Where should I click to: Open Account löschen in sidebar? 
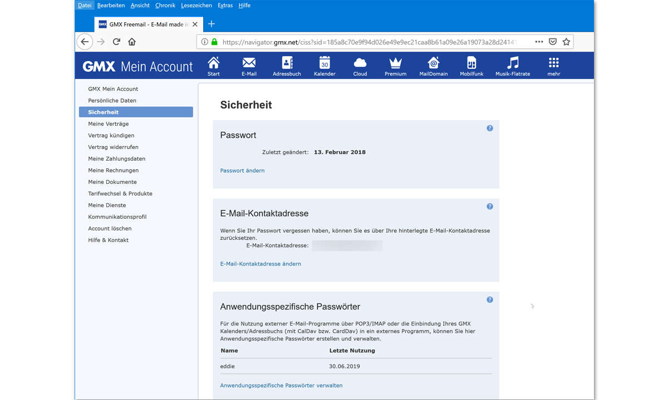[x=110, y=229]
